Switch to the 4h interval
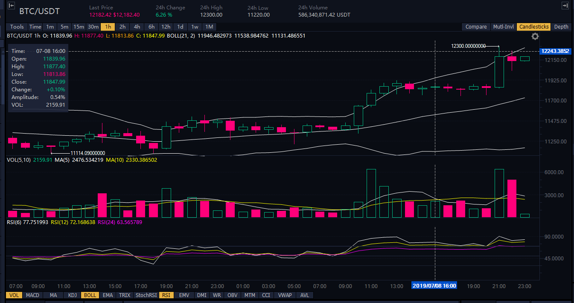This screenshot has height=303, width=574. (x=137, y=27)
